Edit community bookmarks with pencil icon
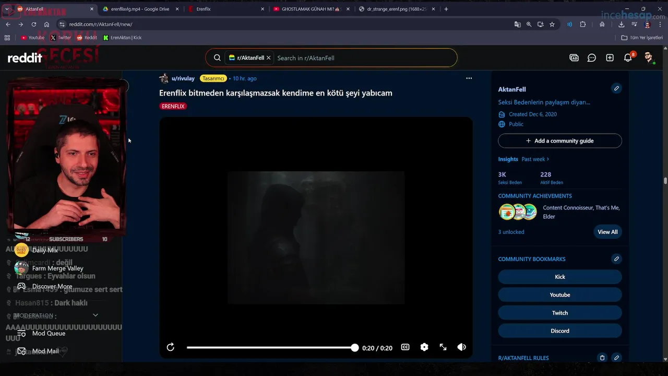 click(616, 259)
